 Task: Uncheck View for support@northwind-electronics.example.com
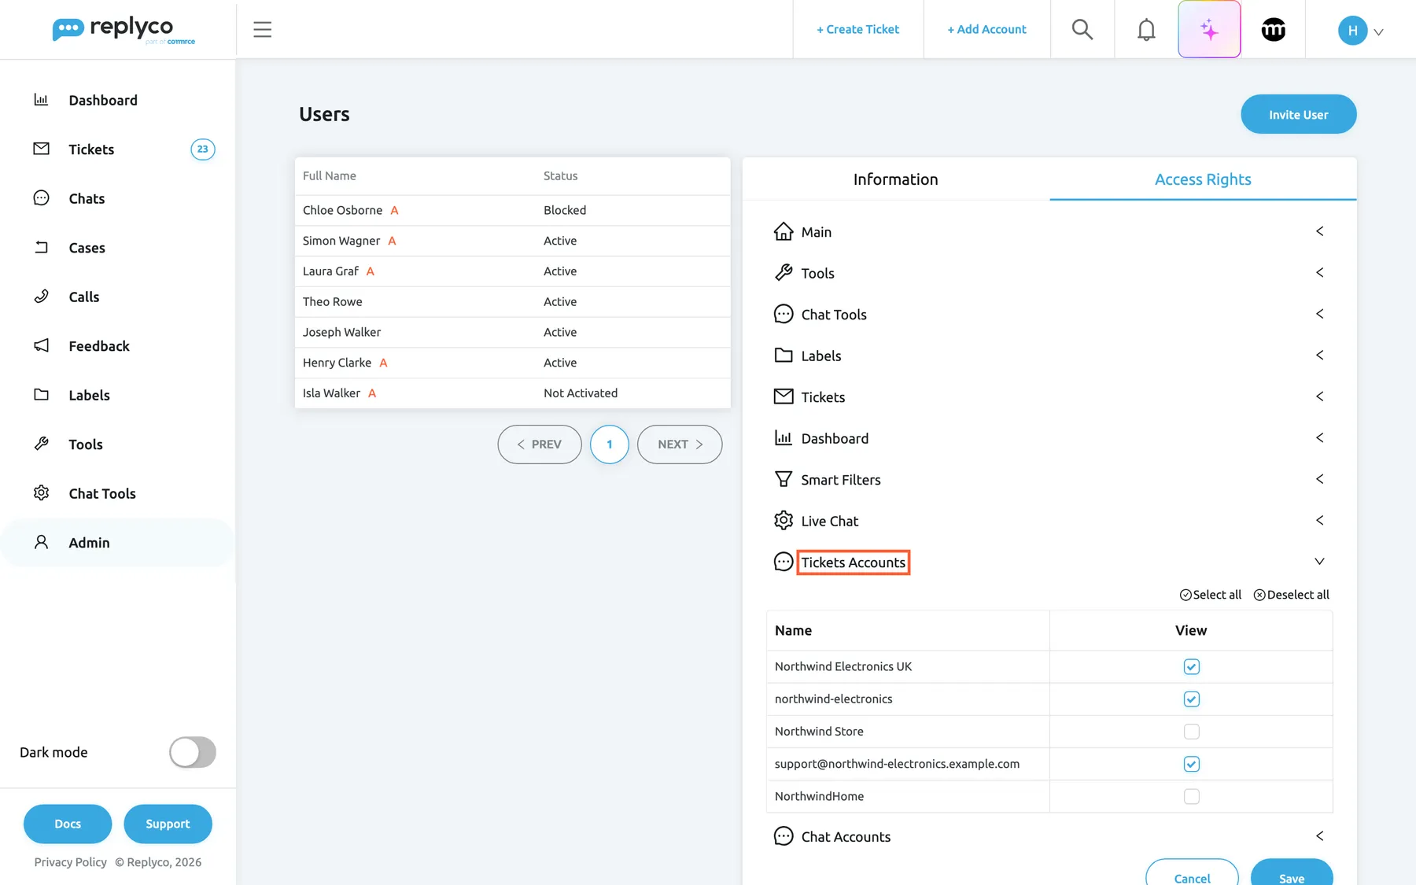(1191, 764)
